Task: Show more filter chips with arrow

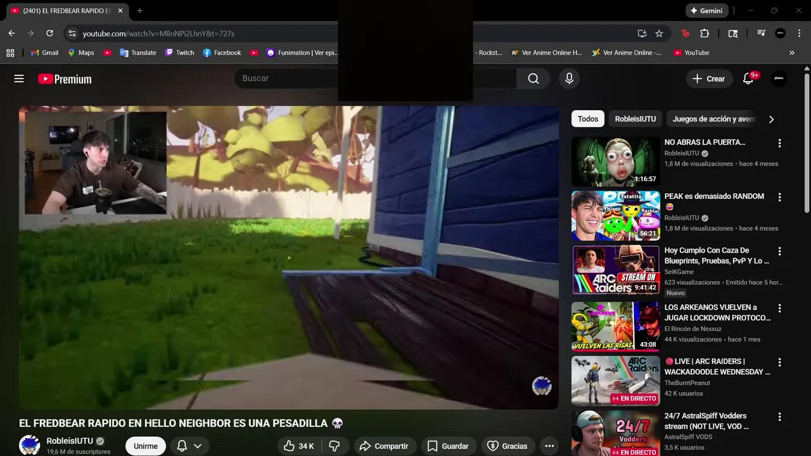Action: [x=771, y=119]
